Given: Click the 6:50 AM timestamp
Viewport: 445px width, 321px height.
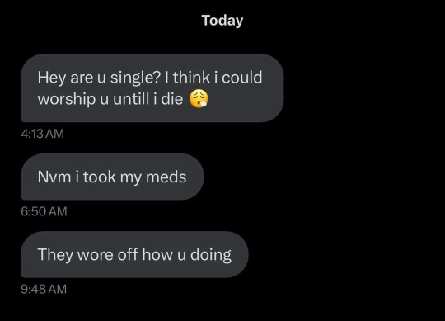Looking at the screenshot, I should click(44, 211).
